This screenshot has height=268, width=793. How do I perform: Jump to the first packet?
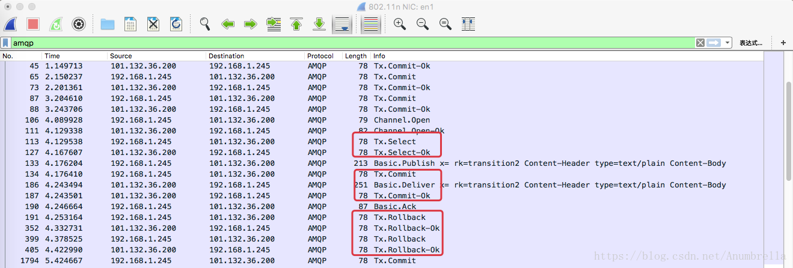296,24
